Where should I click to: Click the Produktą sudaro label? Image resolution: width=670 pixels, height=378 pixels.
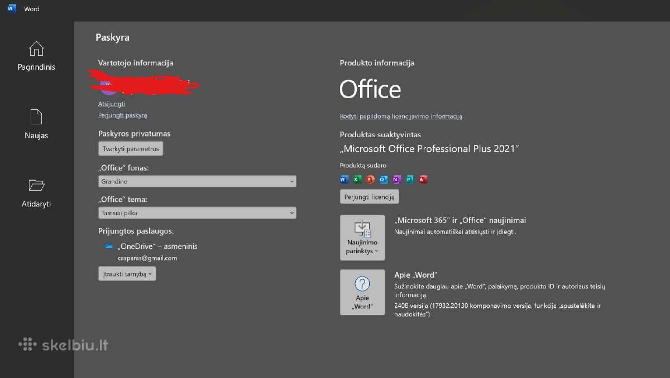363,166
